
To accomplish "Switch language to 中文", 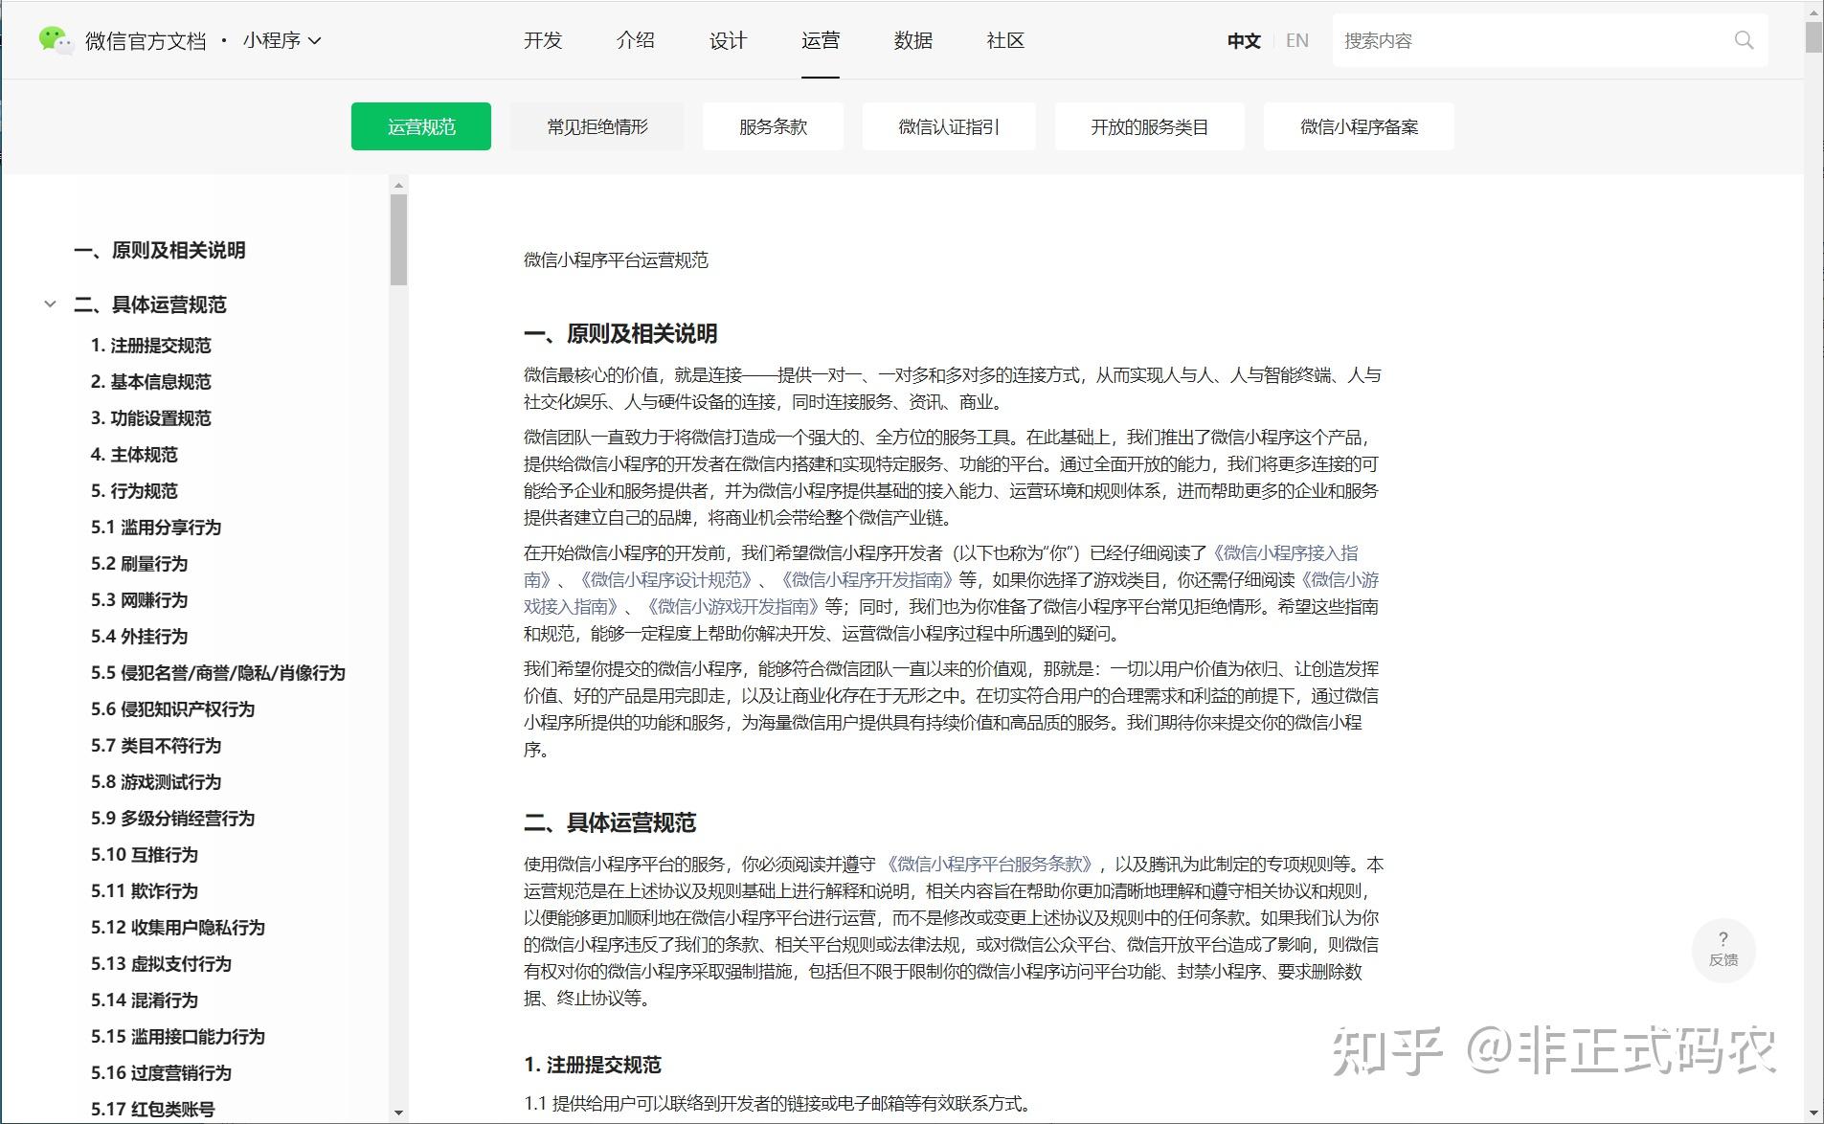I will [x=1244, y=40].
